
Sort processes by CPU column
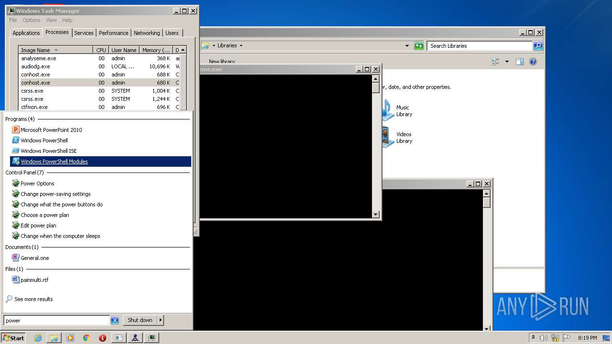click(x=101, y=50)
